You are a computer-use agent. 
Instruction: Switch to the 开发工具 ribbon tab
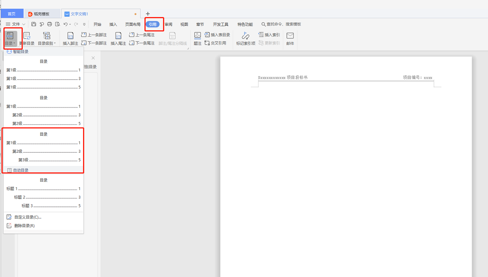tap(221, 24)
